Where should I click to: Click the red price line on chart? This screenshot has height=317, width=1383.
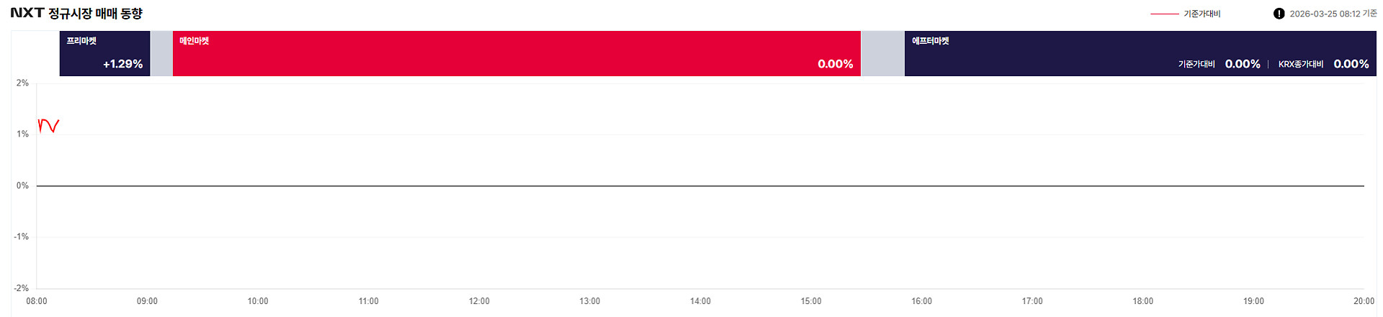(48, 126)
